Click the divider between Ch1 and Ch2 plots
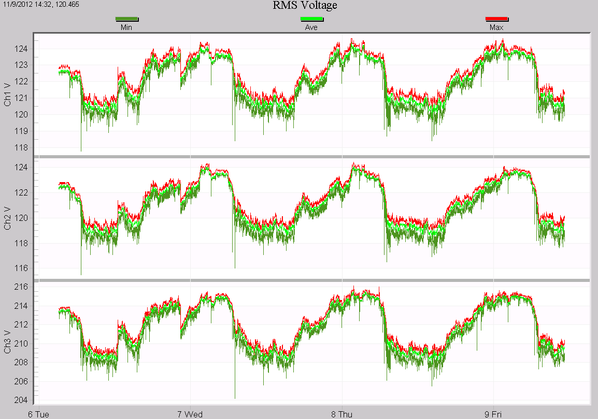The width and height of the screenshot is (598, 419). 312,156
